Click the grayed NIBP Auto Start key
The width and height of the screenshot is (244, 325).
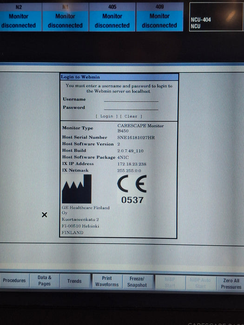(200, 283)
